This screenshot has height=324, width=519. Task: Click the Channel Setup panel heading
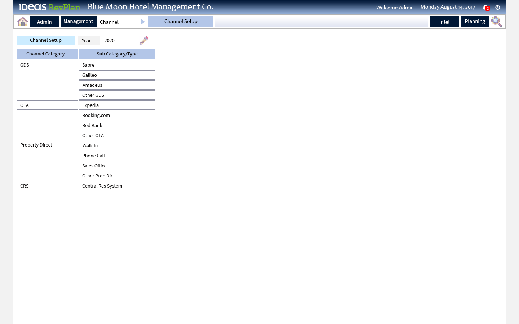[x=45, y=40]
